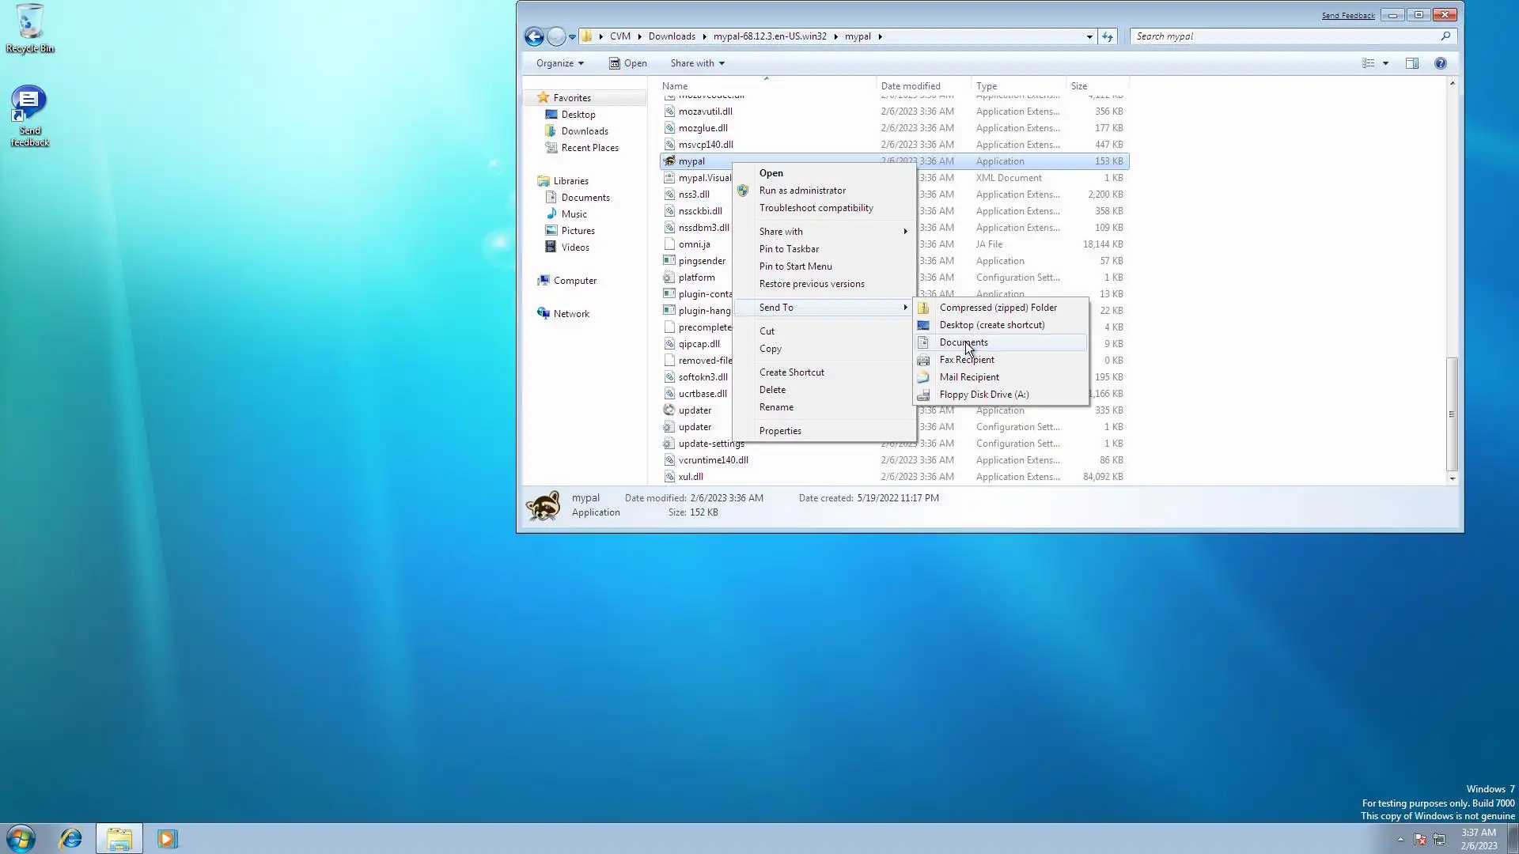Viewport: 1519px width, 854px height.
Task: Click the Start orb button
Action: pos(21,838)
